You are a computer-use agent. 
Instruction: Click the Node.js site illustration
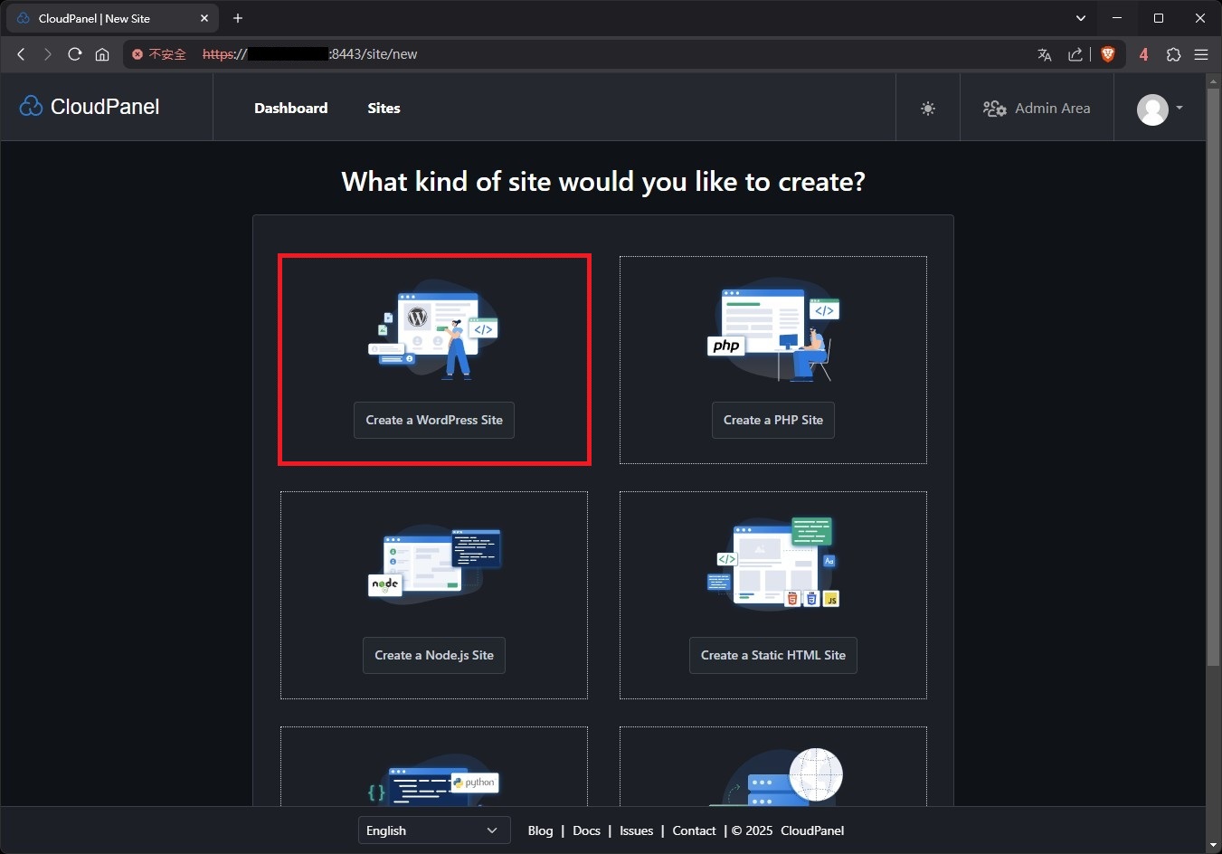(x=434, y=565)
